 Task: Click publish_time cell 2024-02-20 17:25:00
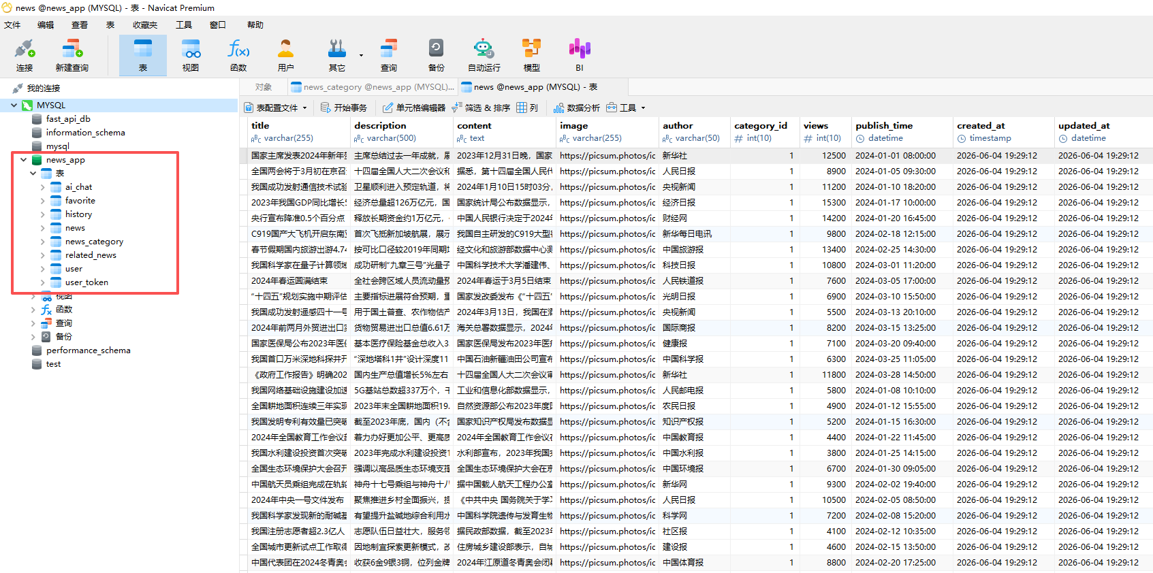pyautogui.click(x=902, y=563)
